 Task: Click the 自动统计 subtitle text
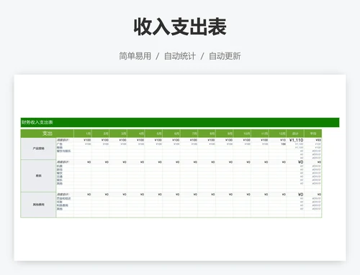[180, 56]
